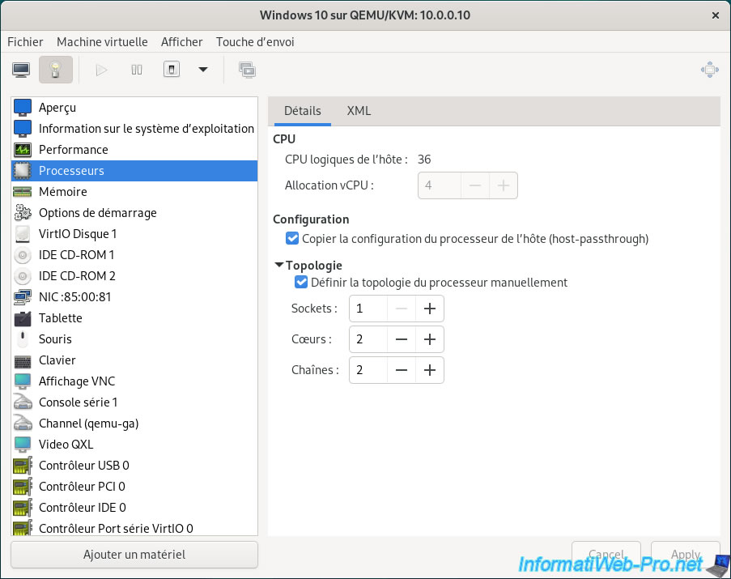Click the Cœurs value field
The image size is (731, 579).
[368, 339]
